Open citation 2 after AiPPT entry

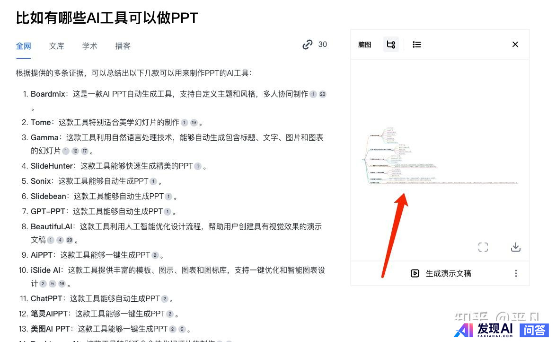155,255
